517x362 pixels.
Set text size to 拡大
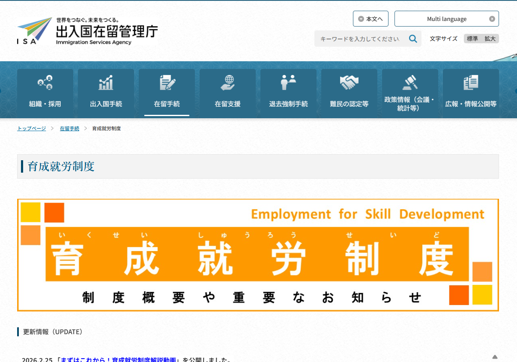click(490, 39)
